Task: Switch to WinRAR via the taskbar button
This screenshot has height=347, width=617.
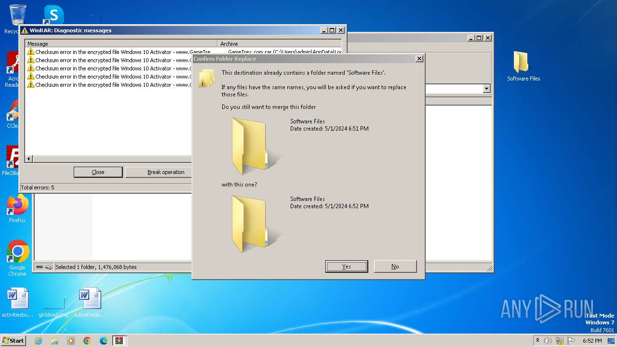Action: click(x=120, y=341)
